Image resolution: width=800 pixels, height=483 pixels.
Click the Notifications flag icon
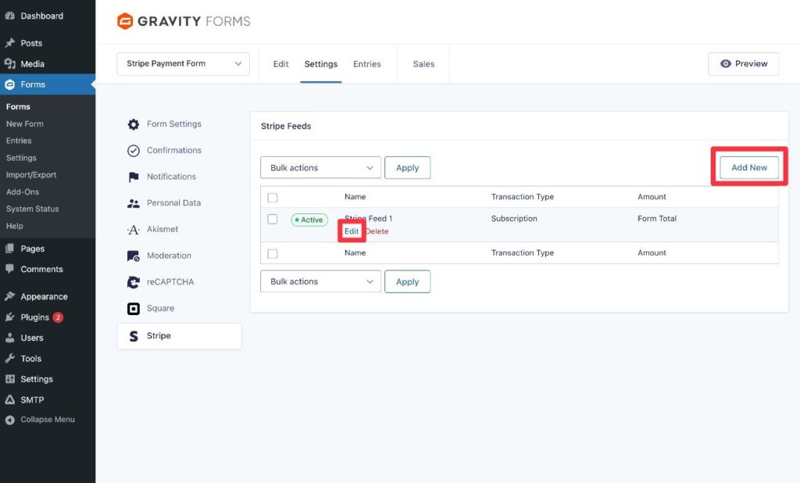(x=133, y=177)
